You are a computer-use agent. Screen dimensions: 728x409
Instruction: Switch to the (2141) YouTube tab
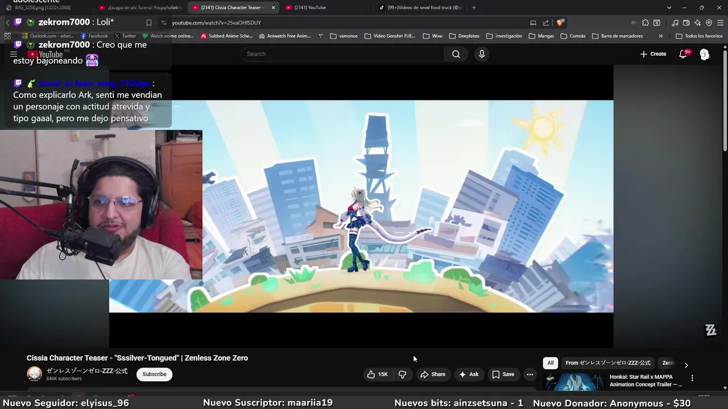(x=327, y=7)
